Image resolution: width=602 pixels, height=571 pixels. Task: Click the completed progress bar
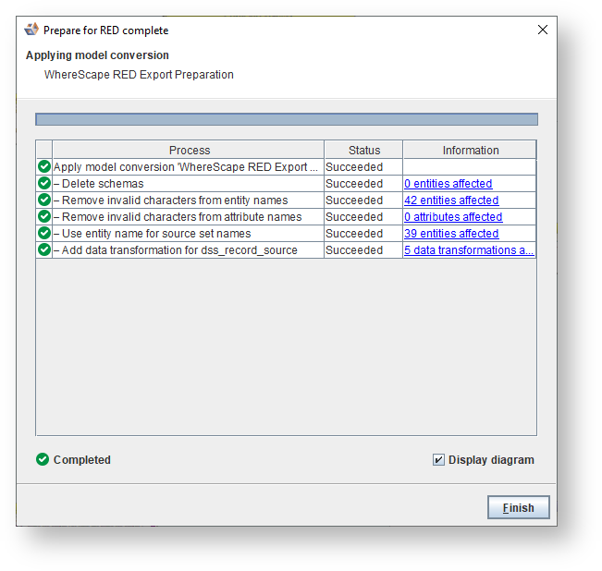click(286, 119)
